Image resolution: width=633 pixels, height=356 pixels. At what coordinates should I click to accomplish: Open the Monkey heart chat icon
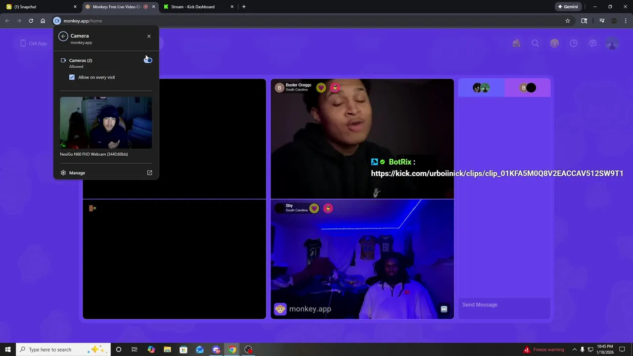[593, 44]
